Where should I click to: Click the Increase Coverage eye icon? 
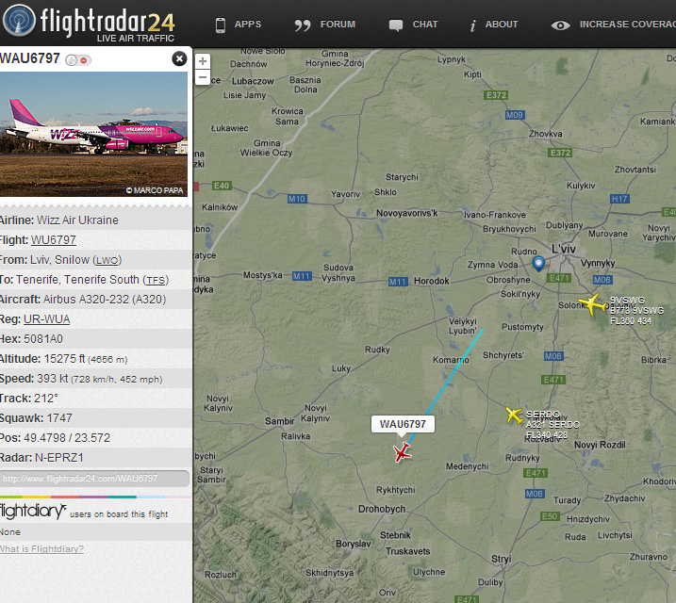[560, 25]
